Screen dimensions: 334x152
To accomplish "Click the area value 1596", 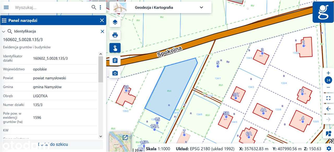I will (37, 118).
